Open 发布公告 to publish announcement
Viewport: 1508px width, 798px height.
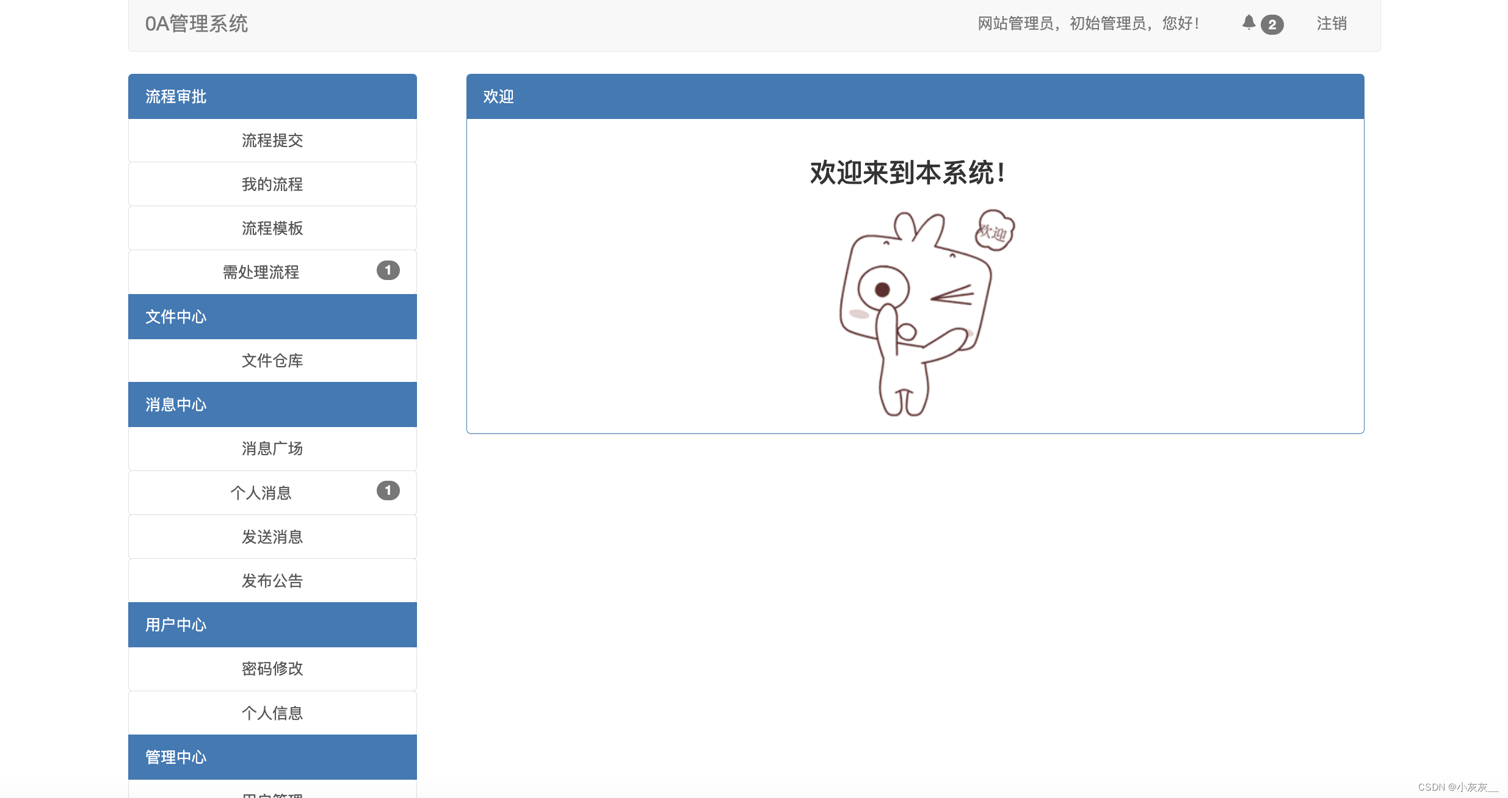click(272, 580)
